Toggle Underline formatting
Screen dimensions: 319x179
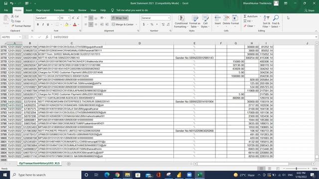[48, 24]
